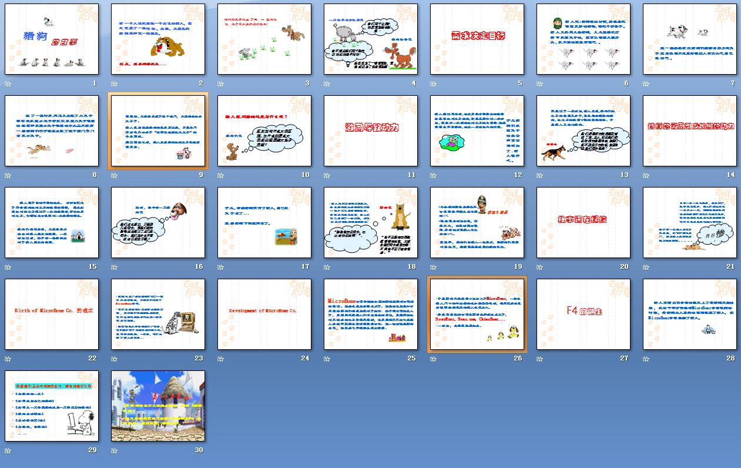The width and height of the screenshot is (741, 468).
Task: Select slide 21 with the '我好惨' bubble
Action: coord(690,222)
